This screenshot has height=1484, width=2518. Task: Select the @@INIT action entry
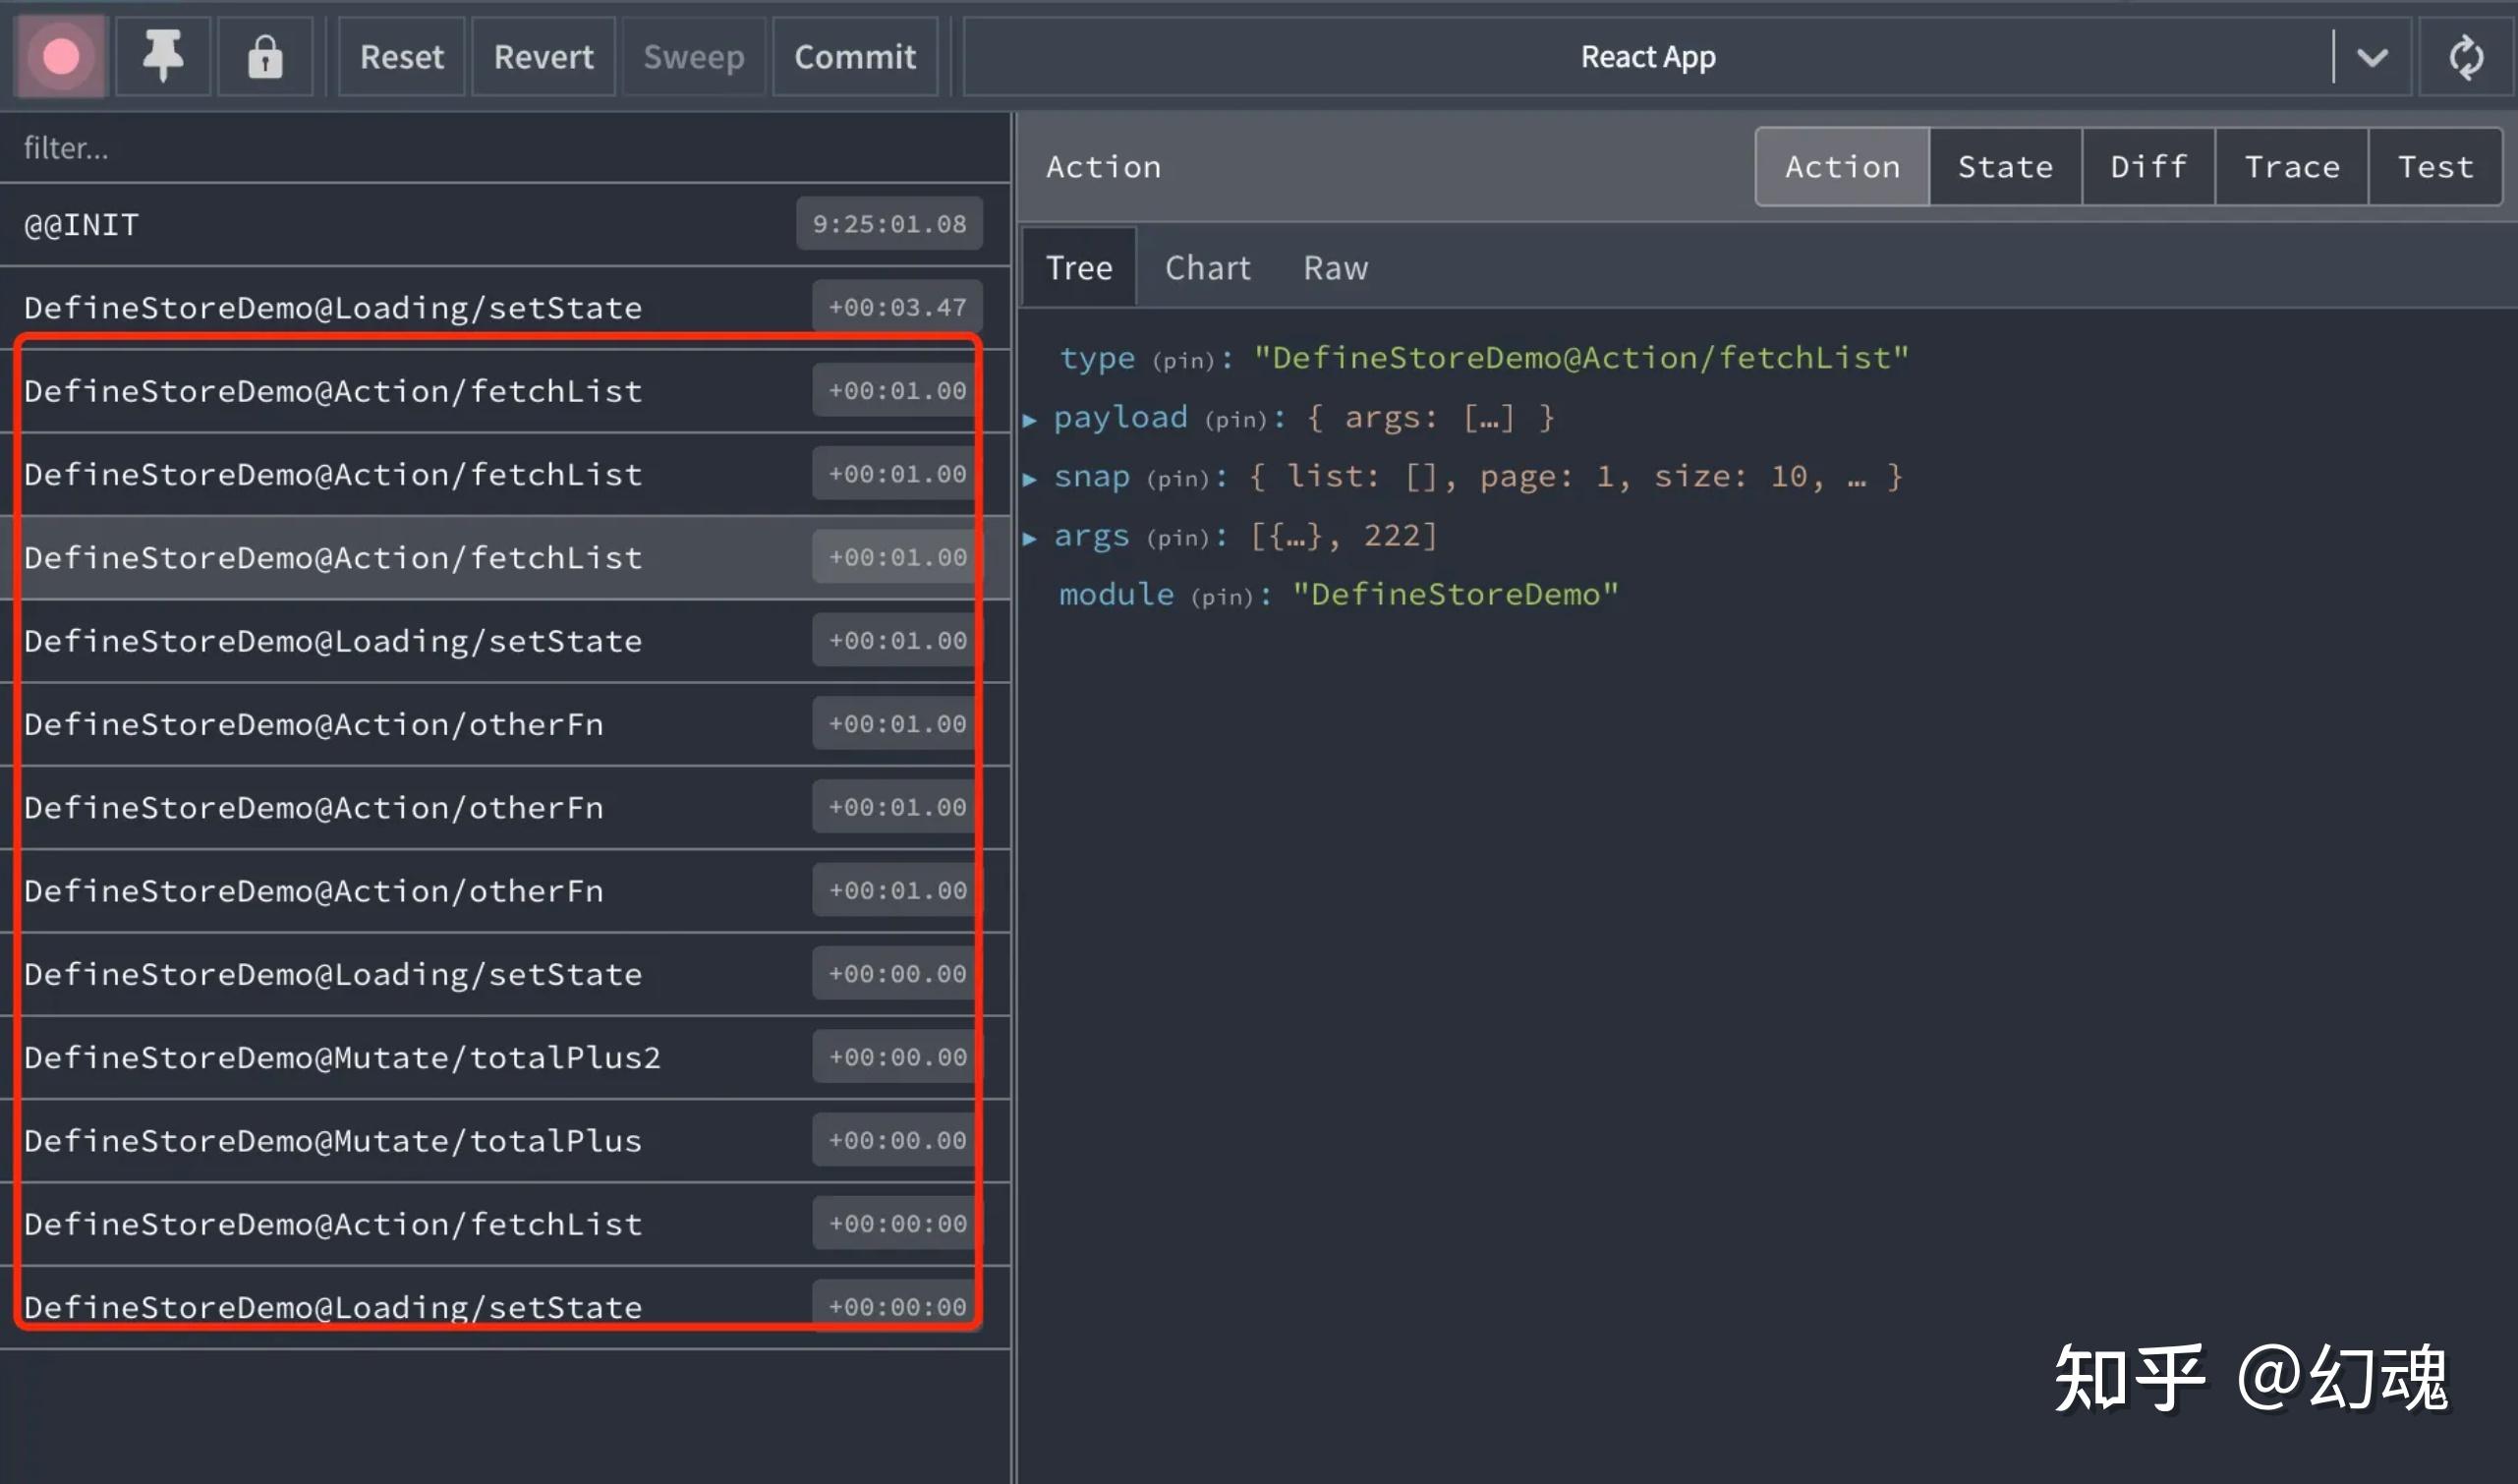point(400,224)
